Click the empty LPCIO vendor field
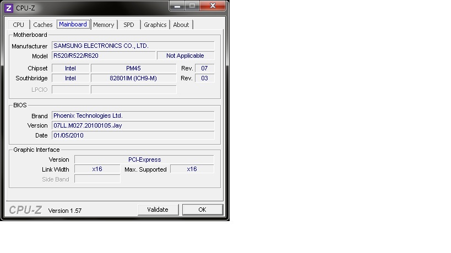 click(x=70, y=90)
